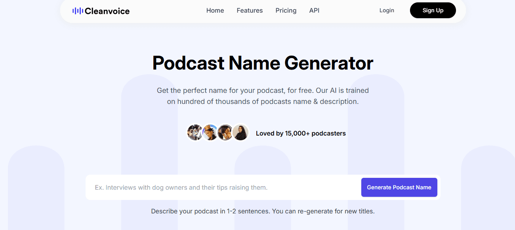Click the 'on hundred of thousands' subtitle line

coord(263,102)
